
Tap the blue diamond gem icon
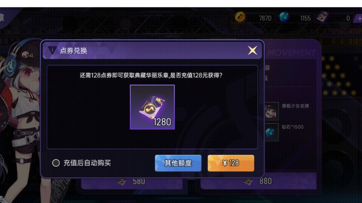point(284,17)
